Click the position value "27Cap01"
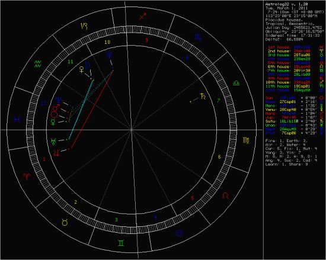The image size is (326, 260). (x=287, y=102)
